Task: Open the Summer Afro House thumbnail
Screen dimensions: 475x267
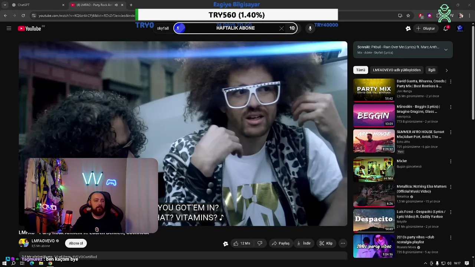Action: 374,141
